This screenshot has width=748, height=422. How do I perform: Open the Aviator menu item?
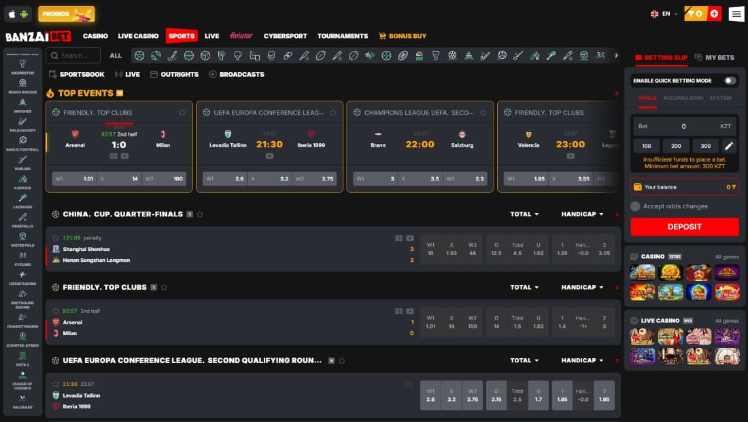(x=241, y=36)
